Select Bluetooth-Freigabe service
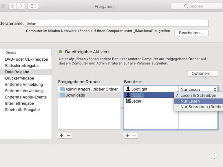Viewport: 223px width, 167px height. click(x=26, y=110)
